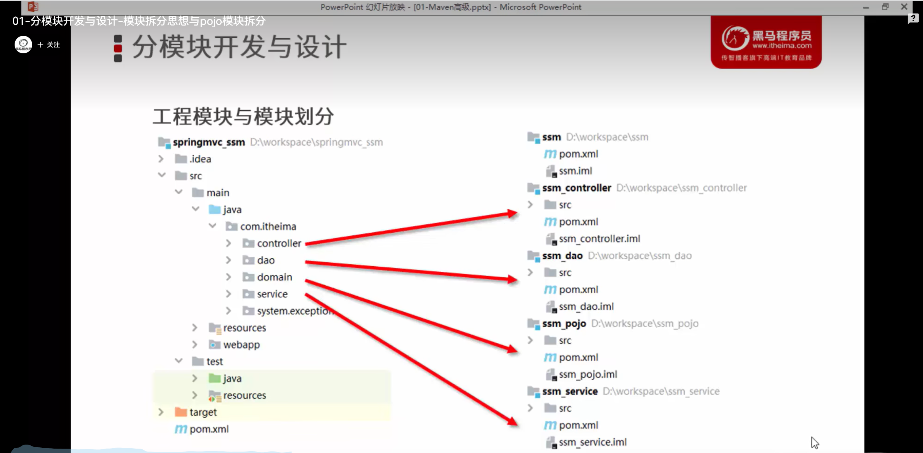Click the PowerPoint app icon in title bar
The image size is (923, 453).
coord(33,7)
